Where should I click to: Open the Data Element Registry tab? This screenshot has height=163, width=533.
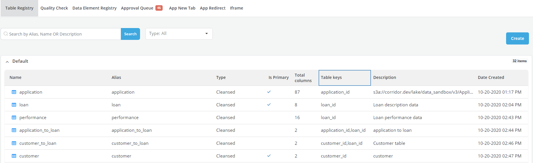[94, 8]
